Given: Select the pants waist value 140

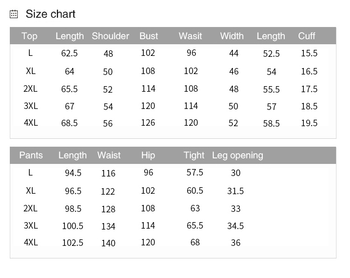Looking at the screenshot, I should pyautogui.click(x=108, y=243).
